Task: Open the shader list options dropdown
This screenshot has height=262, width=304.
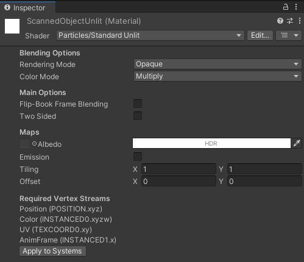Action: [289, 35]
